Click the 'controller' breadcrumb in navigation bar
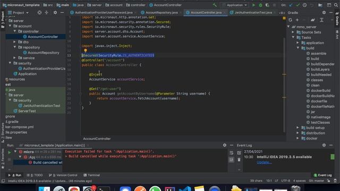The width and height of the screenshot is (340, 191). coord(136,5)
